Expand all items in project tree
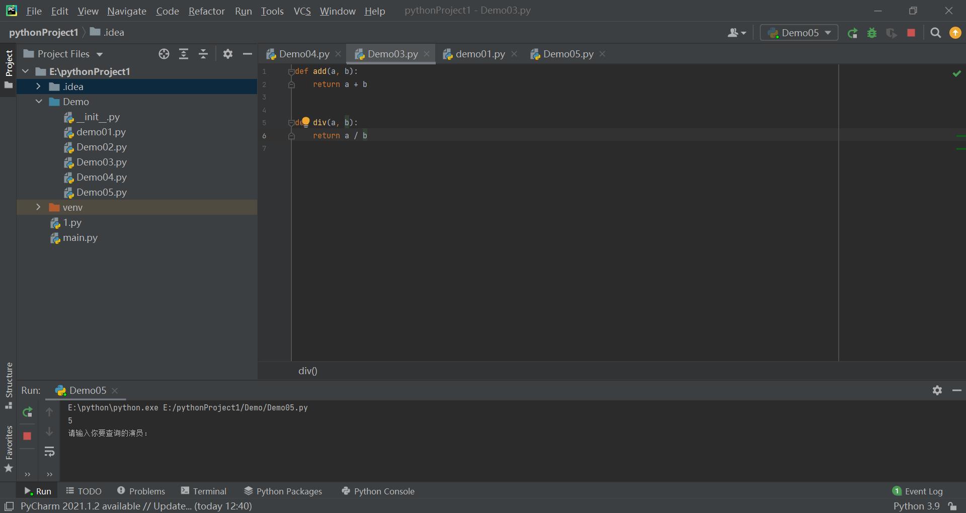This screenshot has width=966, height=513. (x=184, y=54)
